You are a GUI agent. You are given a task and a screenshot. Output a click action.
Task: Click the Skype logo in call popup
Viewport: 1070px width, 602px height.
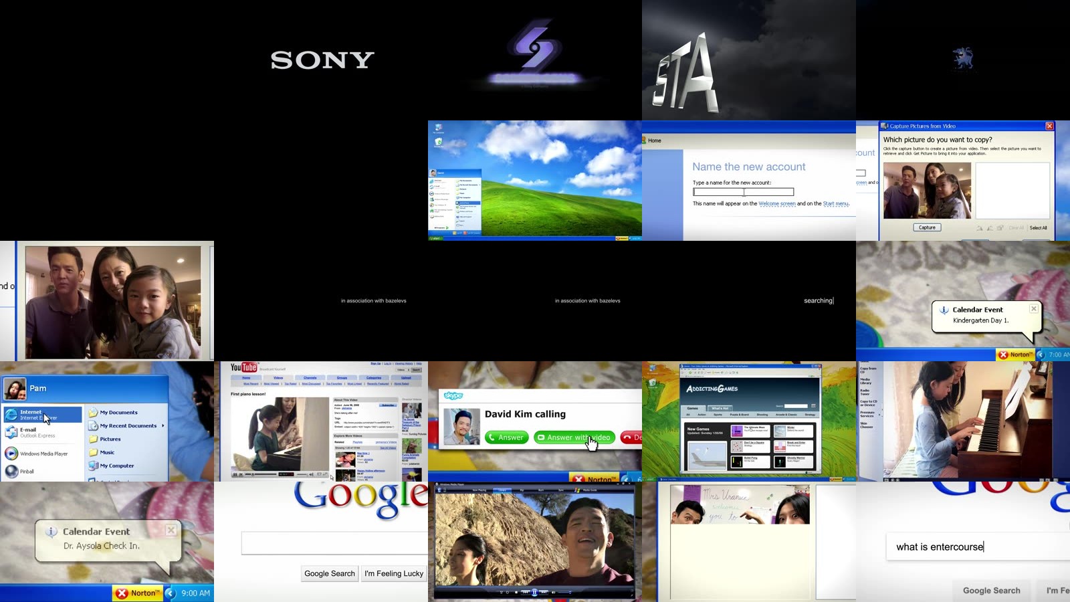tap(453, 395)
